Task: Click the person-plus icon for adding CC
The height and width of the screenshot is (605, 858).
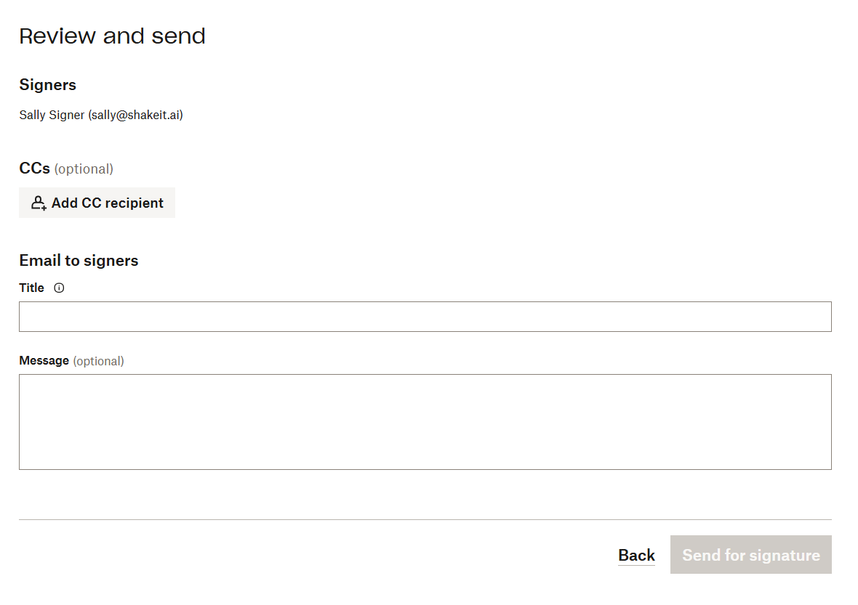Action: pos(39,203)
